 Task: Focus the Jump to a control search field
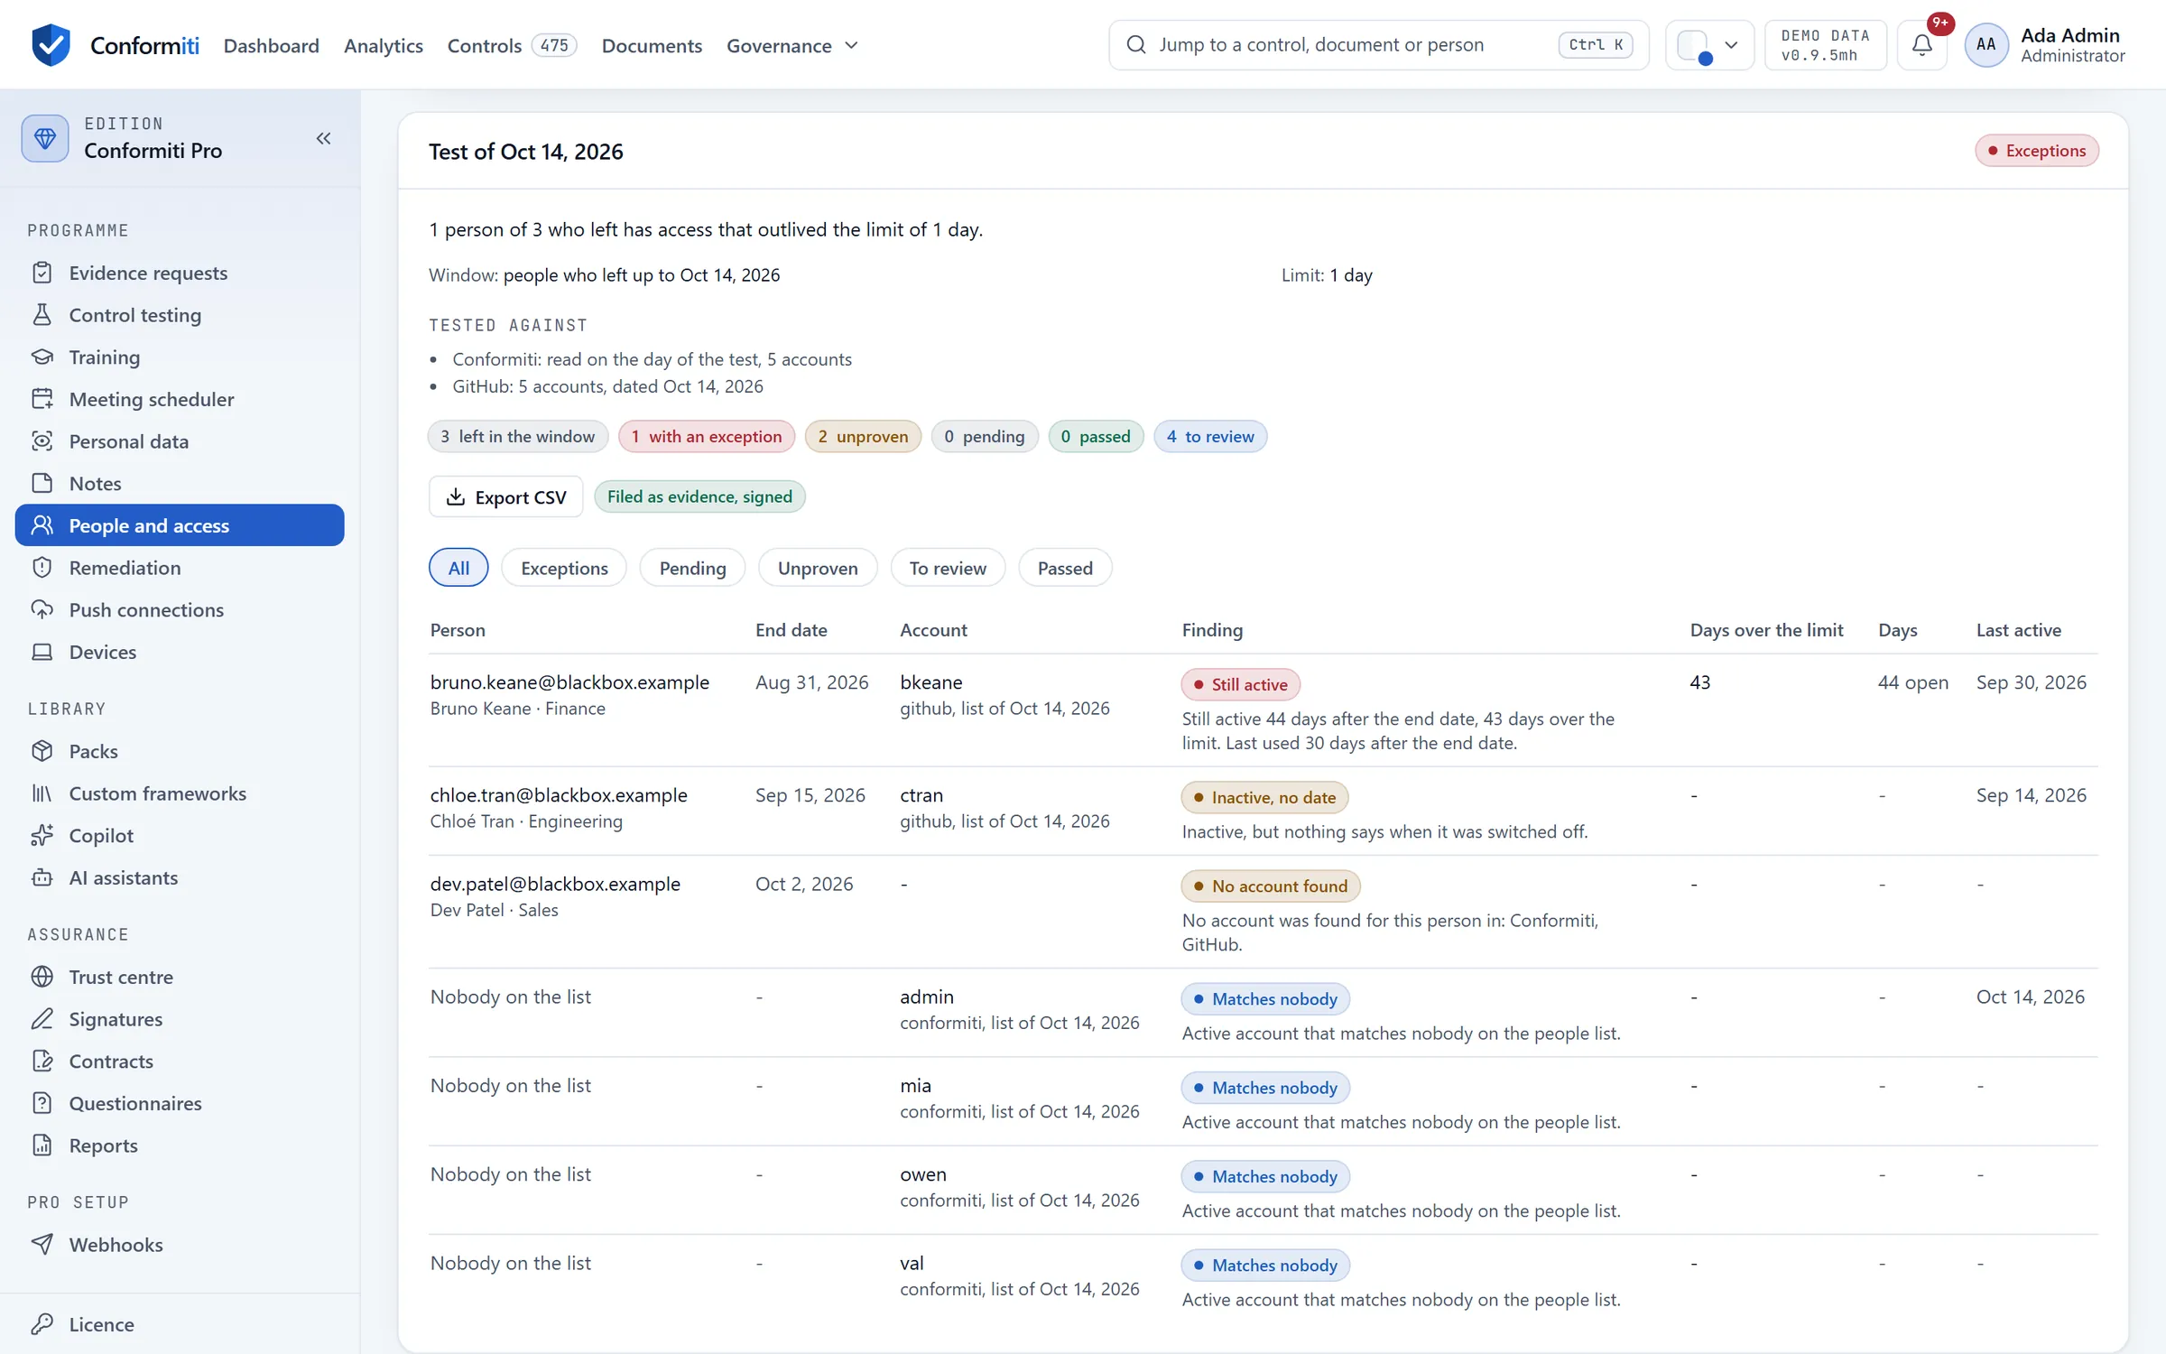[1378, 45]
